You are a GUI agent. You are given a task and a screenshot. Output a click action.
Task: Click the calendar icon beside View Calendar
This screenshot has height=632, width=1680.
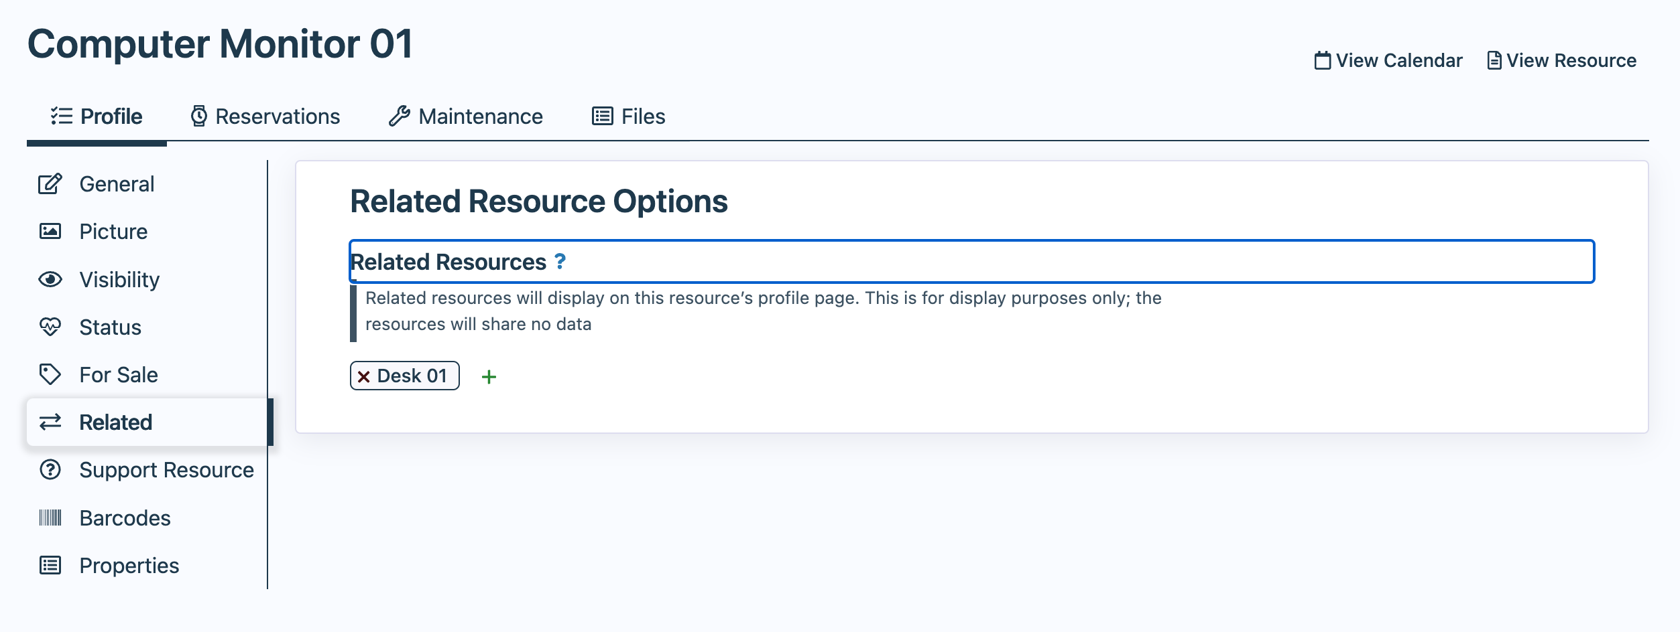coord(1322,61)
